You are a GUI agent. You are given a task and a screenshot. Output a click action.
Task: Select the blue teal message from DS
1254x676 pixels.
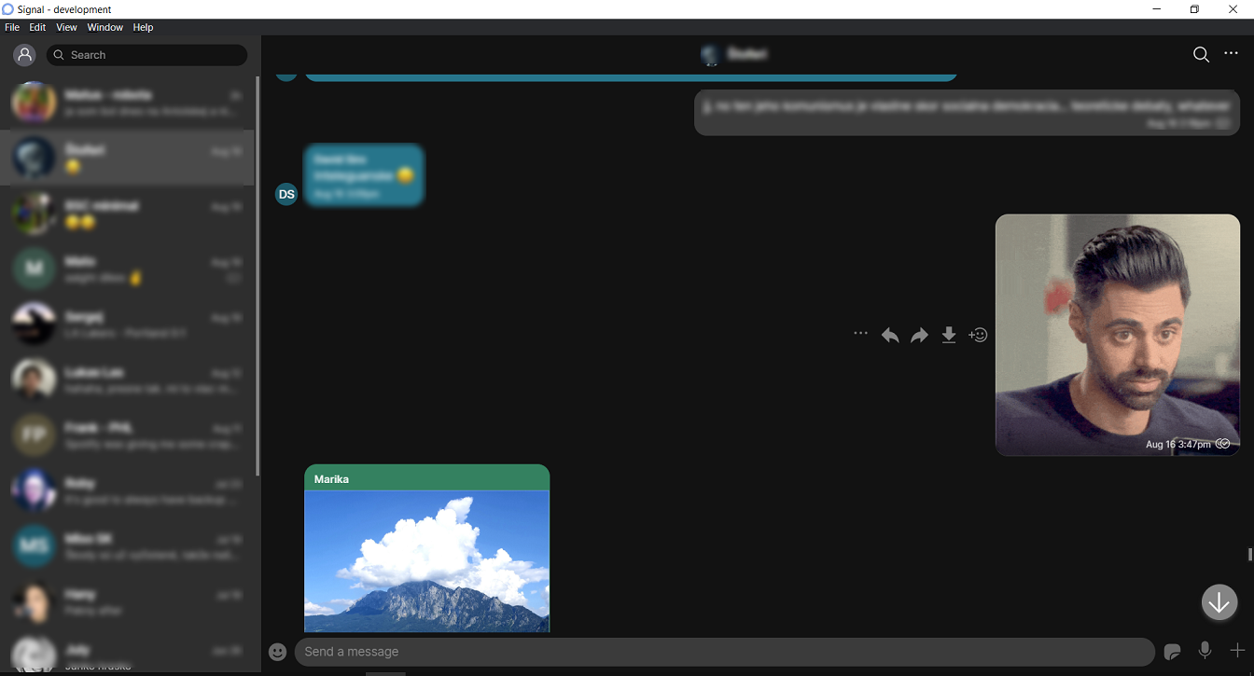pos(364,175)
